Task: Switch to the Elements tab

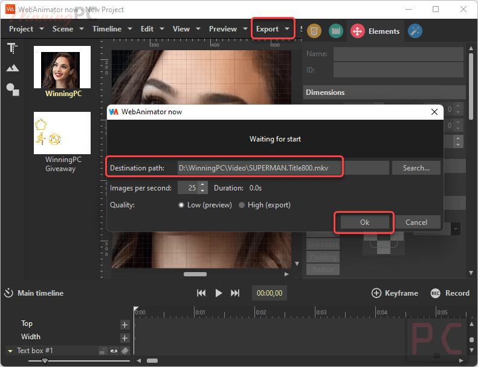Action: coord(375,31)
